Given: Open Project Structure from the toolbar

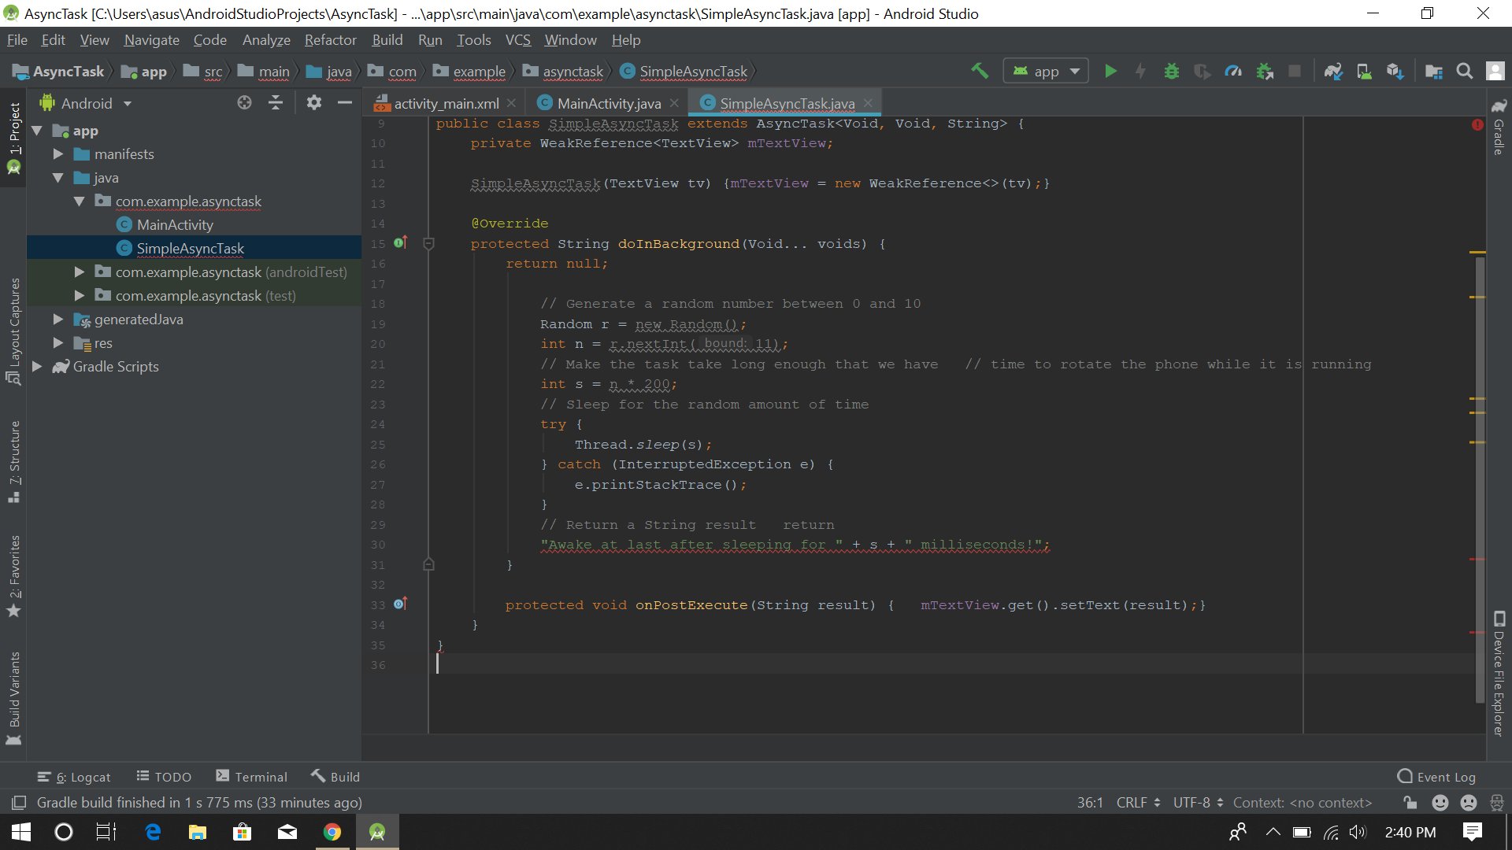Looking at the screenshot, I should coord(1434,71).
